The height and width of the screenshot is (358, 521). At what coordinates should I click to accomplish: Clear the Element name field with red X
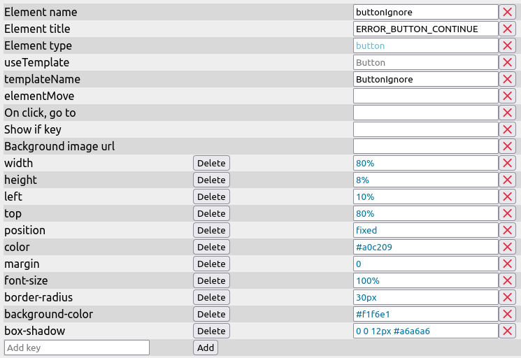[x=508, y=12]
